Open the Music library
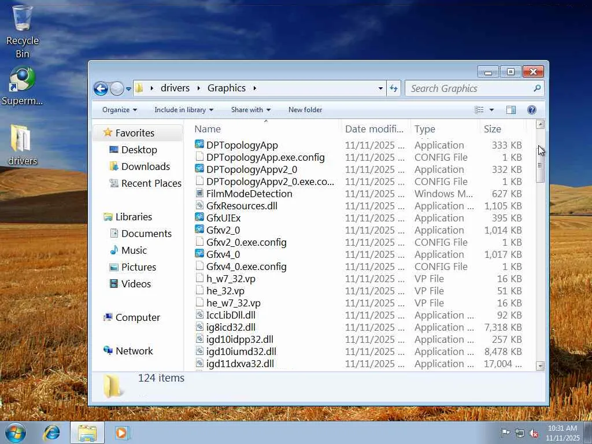Image resolution: width=592 pixels, height=444 pixels. pyautogui.click(x=134, y=250)
